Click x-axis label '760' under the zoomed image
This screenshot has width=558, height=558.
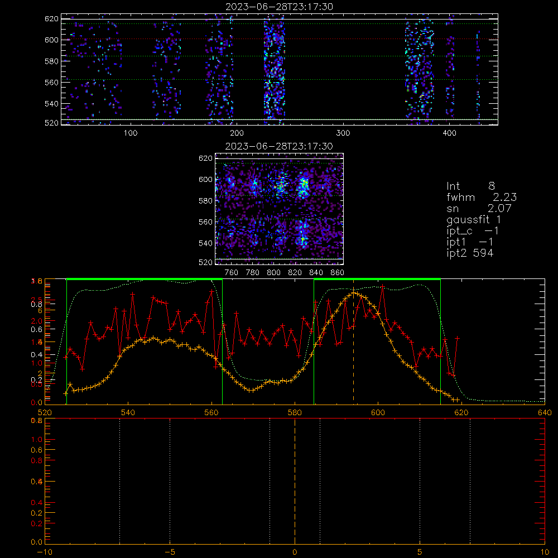(232, 273)
